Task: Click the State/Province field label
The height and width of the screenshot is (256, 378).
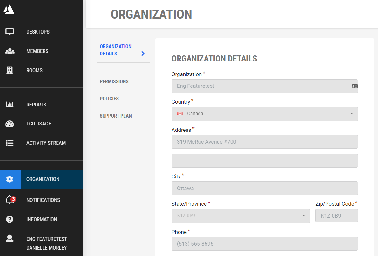Action: click(189, 204)
